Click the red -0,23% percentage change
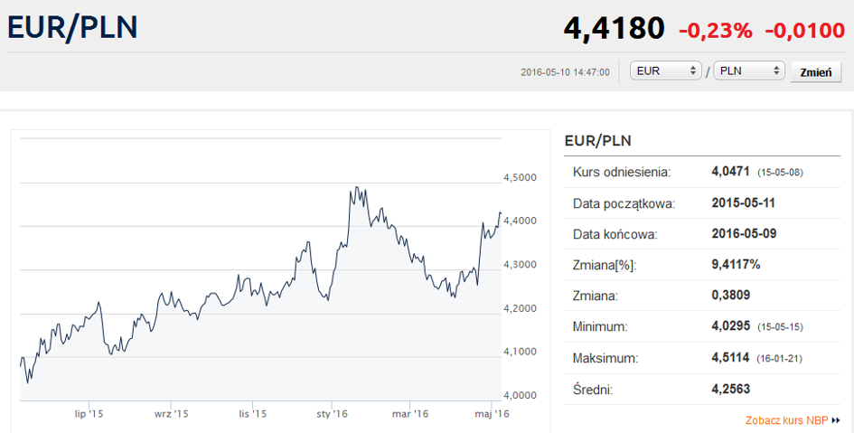 tap(715, 31)
